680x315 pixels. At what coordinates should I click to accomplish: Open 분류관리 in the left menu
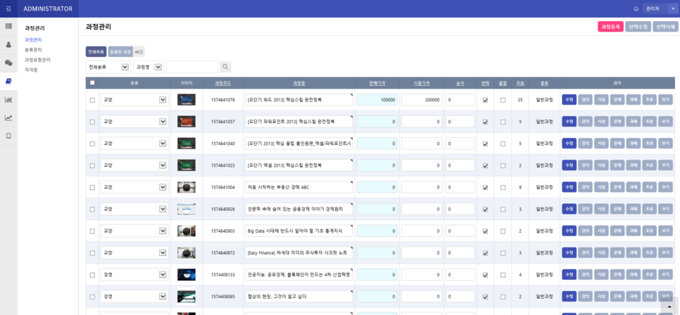coord(33,50)
